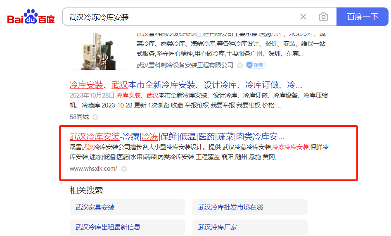Expand the arrow beside 58同城
Viewport: 391px width, 236px height.
tap(95, 117)
